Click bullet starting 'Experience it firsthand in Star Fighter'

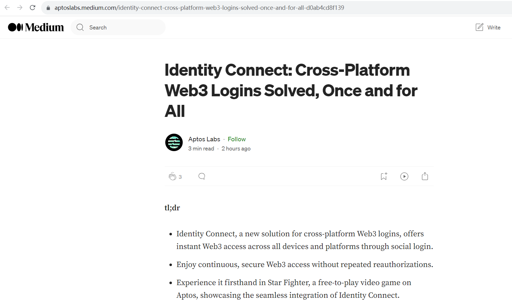pyautogui.click(x=294, y=289)
